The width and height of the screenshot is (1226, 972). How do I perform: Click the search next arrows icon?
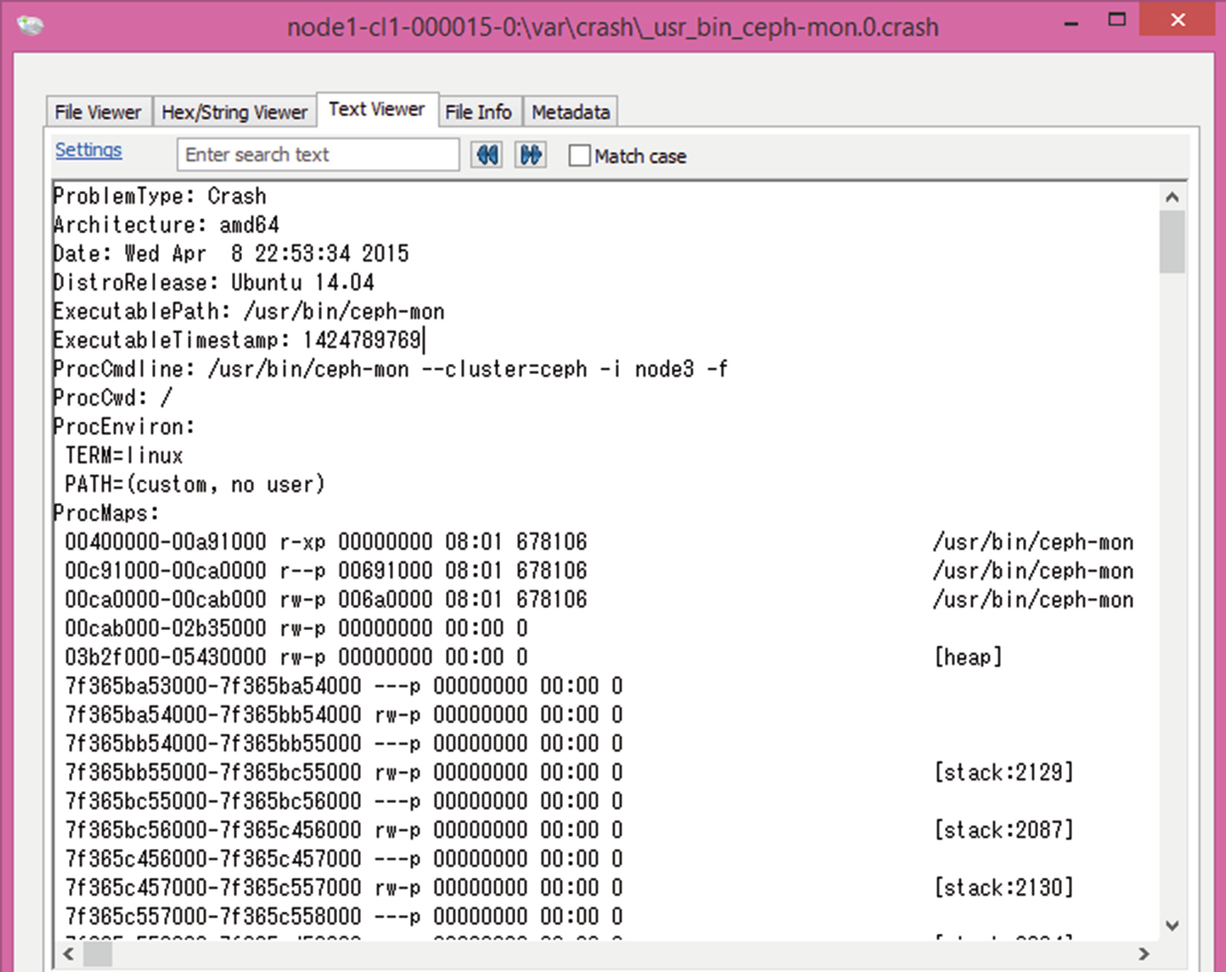(530, 155)
